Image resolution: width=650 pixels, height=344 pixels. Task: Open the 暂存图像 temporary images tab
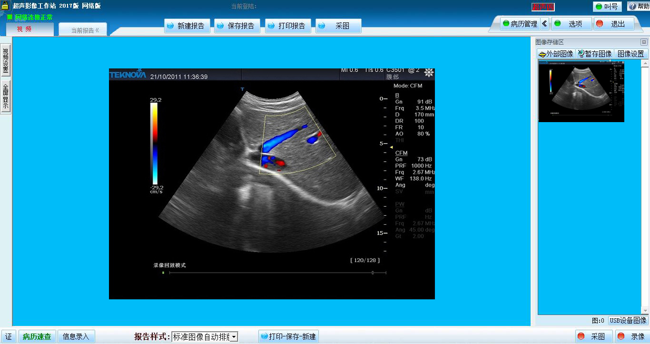click(x=595, y=54)
